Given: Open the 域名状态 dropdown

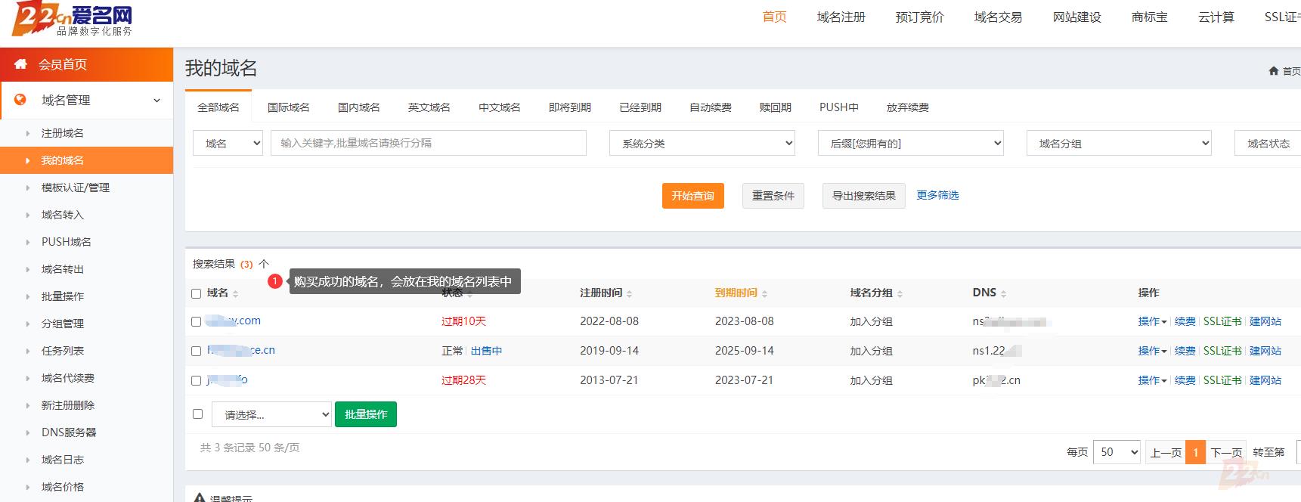Looking at the screenshot, I should click(1268, 143).
